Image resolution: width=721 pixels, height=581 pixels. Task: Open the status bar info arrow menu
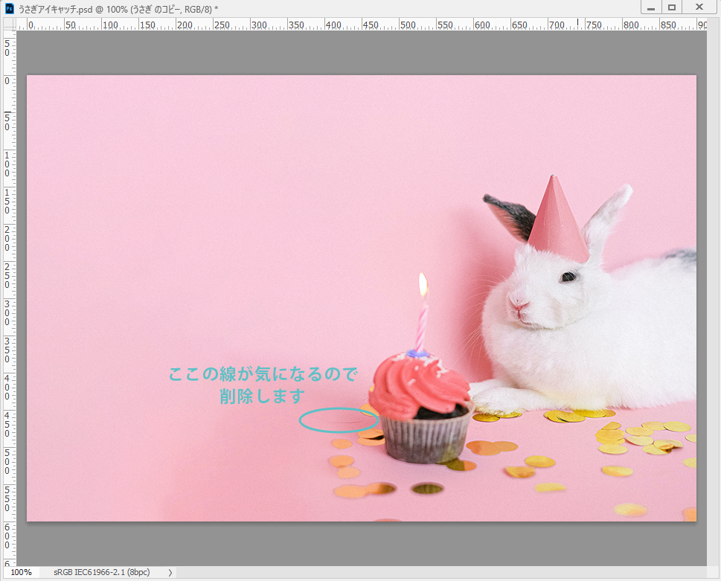(170, 572)
